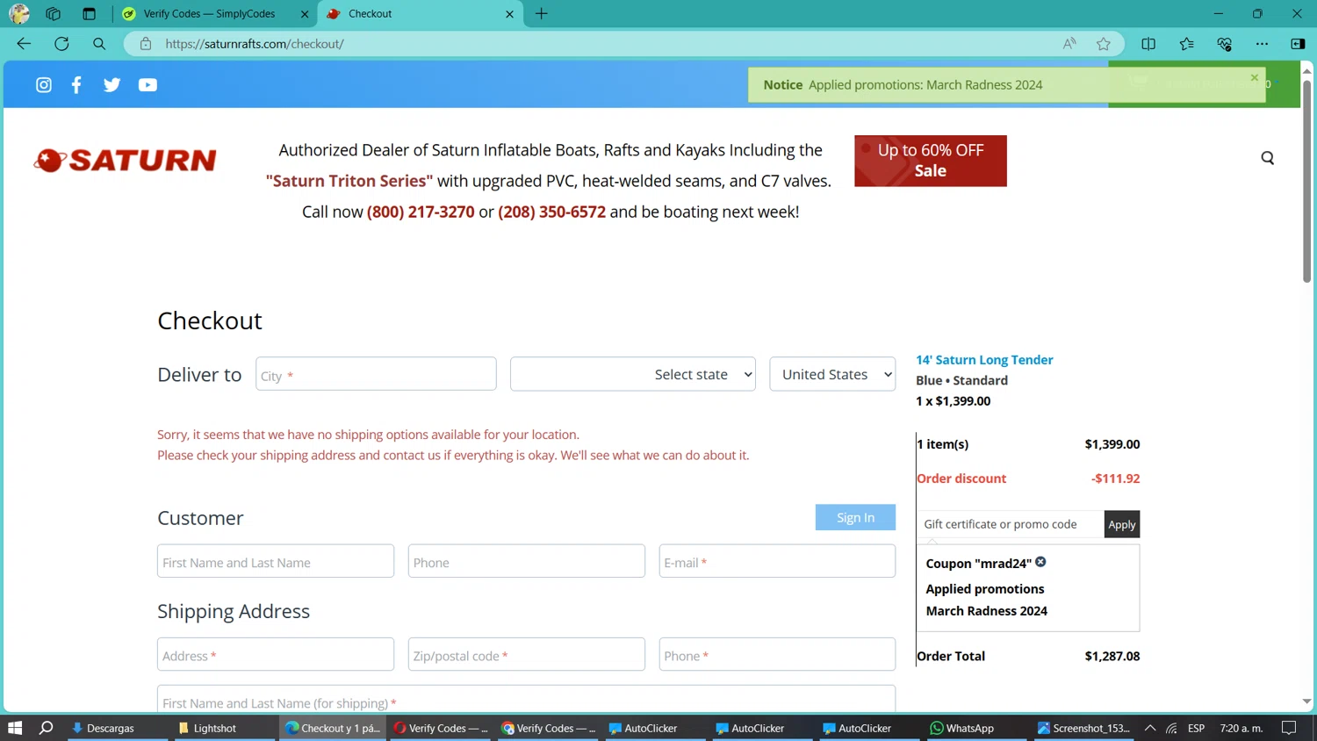The width and height of the screenshot is (1317, 741).
Task: Expand the United States country dropdown
Action: pos(832,374)
